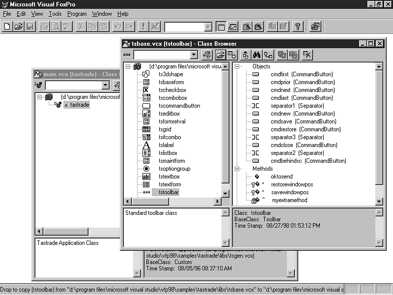
Task: Open the Class Browser type filter dropdown
Action: pyautogui.click(x=194, y=55)
